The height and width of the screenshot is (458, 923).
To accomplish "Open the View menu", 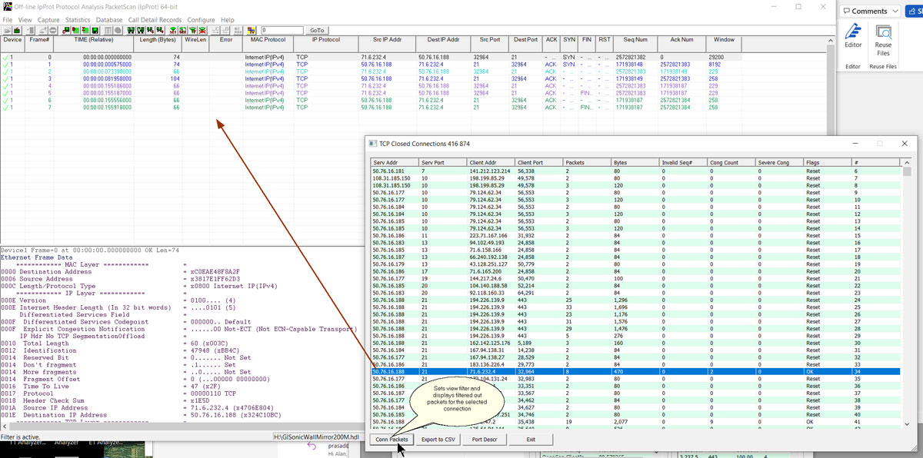I will [25, 19].
